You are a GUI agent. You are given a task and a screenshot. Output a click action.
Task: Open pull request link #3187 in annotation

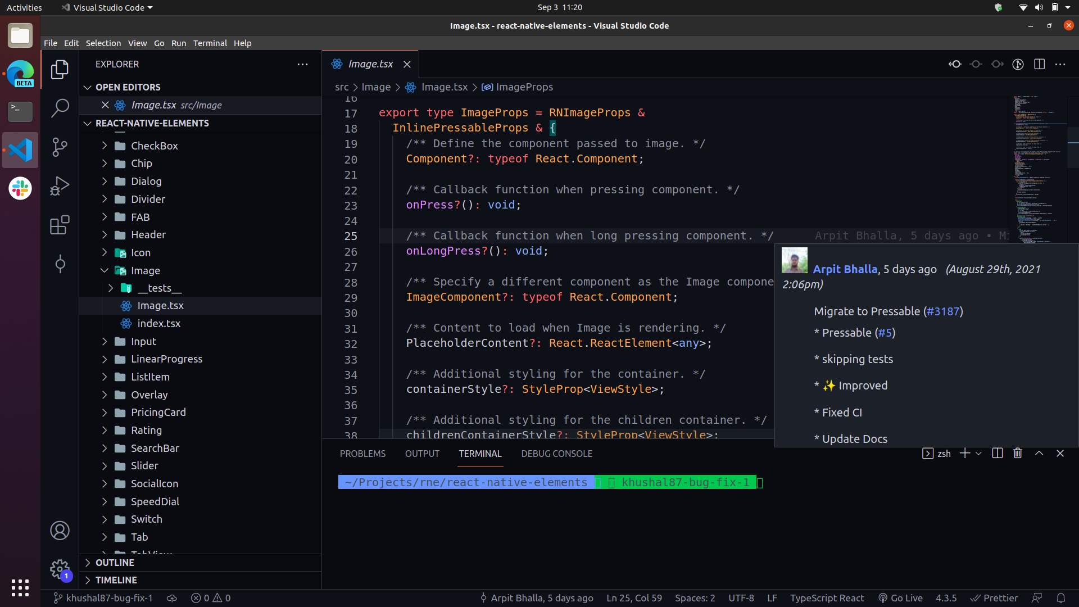943,311
